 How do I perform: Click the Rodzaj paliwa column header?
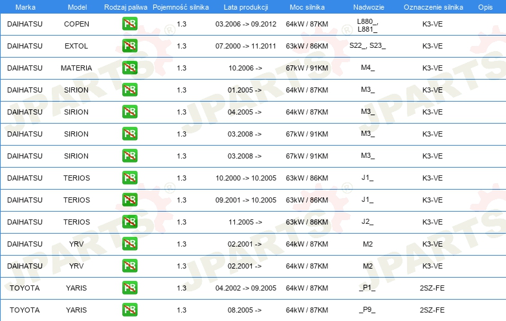(x=126, y=7)
